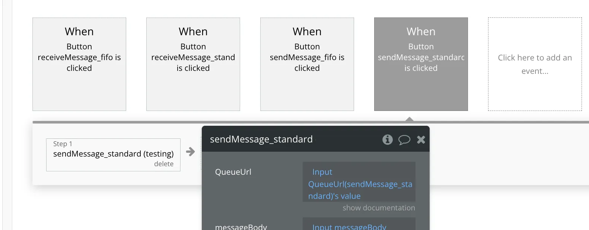
Task: Click the arrow icon after Step 1
Action: (x=190, y=151)
